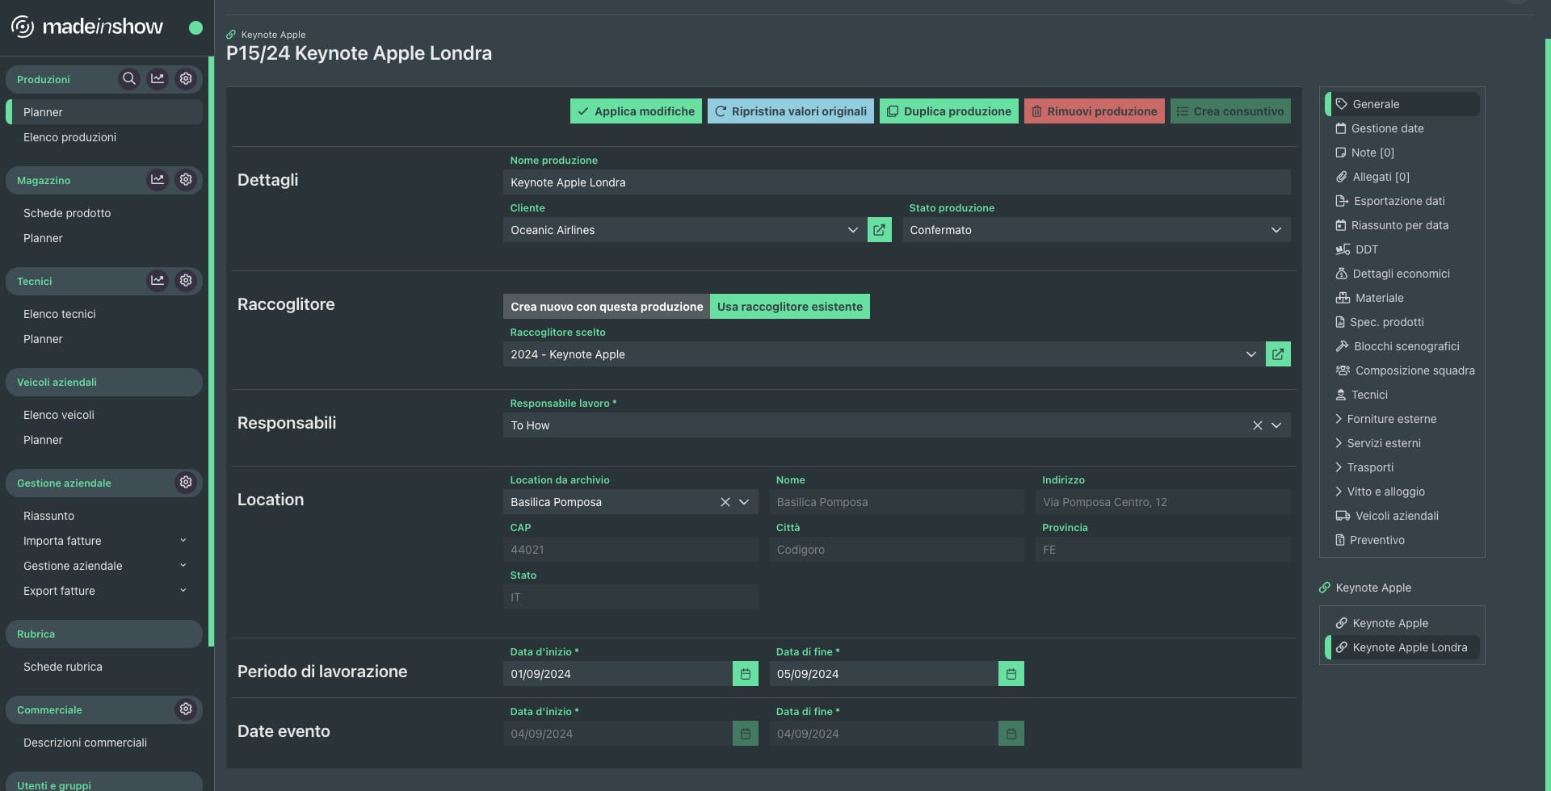Open Produzioni settings gear

point(186,79)
